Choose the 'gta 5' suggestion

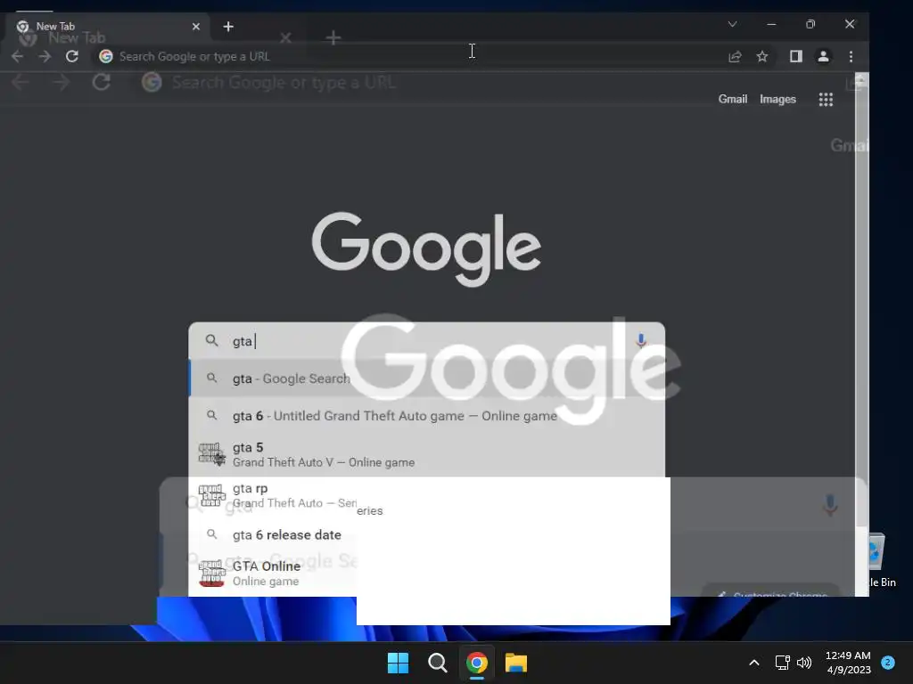(427, 455)
